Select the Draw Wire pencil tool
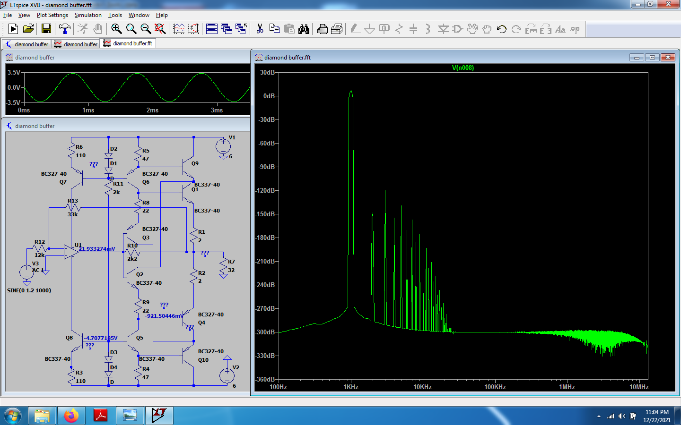The image size is (681, 425). point(355,29)
